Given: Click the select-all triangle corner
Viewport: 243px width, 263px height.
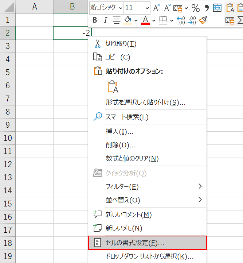Looking at the screenshot, I should 8,7.
